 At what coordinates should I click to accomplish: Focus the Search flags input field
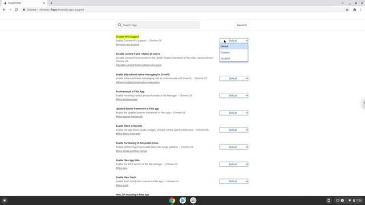click(159, 25)
